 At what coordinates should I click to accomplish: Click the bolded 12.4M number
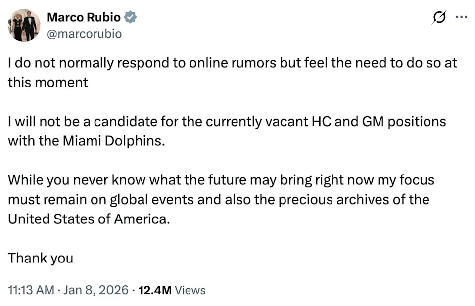pyautogui.click(x=155, y=290)
